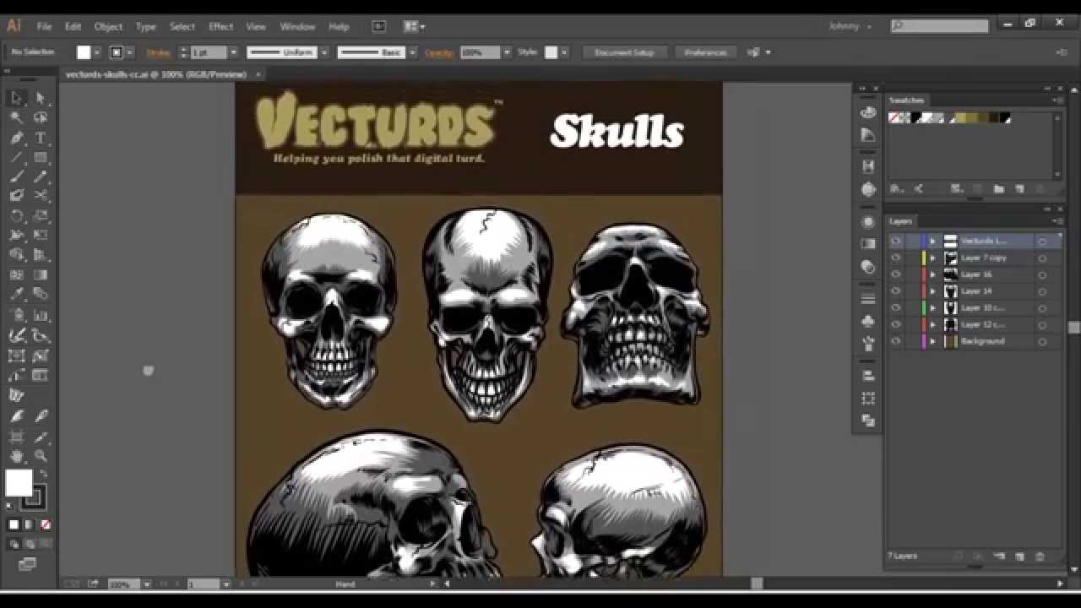Viewport: 1081px width, 608px height.
Task: Select the Eyedropper tool
Action: point(16,294)
